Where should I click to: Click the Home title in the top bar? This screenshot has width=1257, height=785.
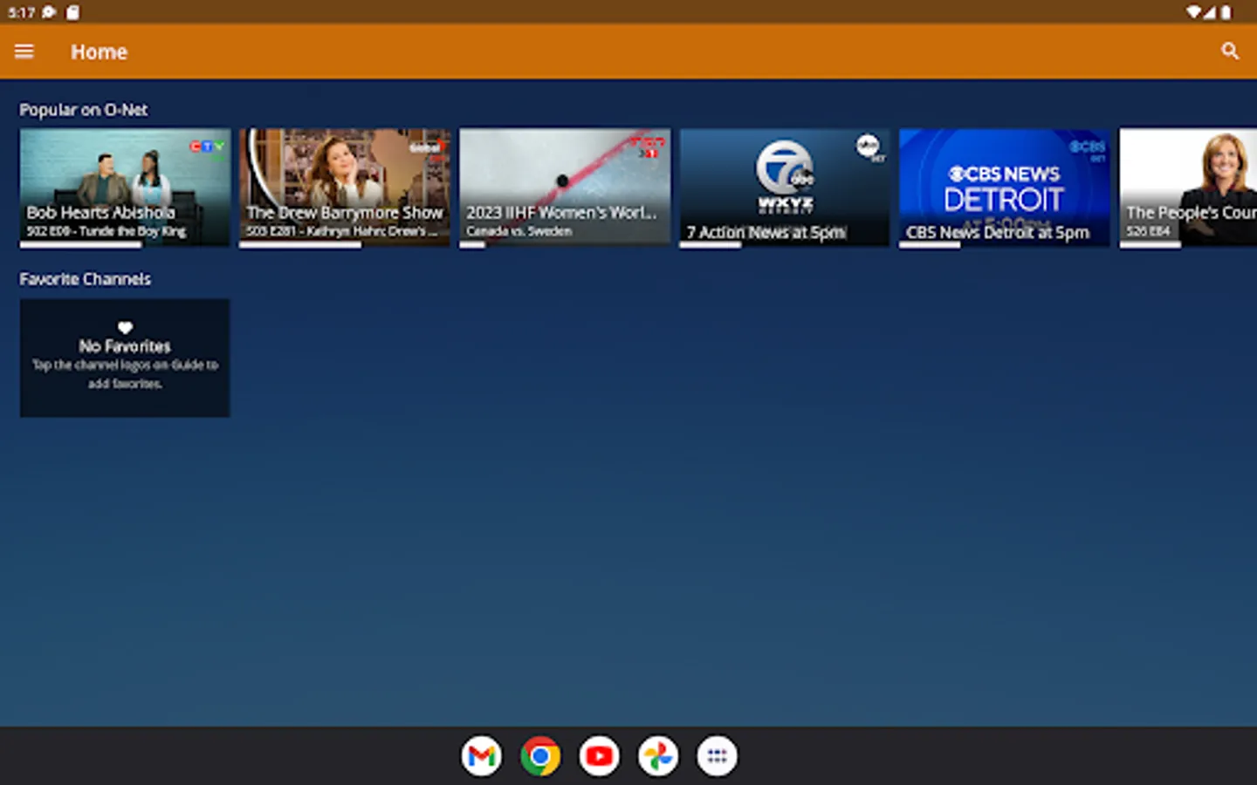(99, 52)
